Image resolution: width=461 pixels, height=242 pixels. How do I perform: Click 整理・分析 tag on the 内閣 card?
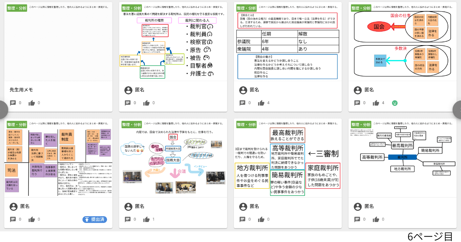click(x=131, y=125)
